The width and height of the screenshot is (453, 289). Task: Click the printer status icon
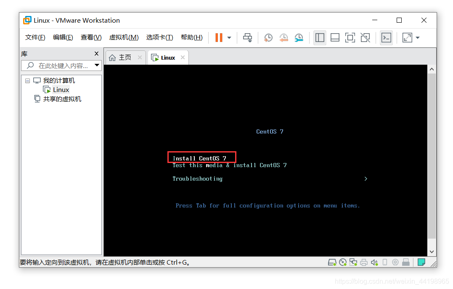click(x=364, y=262)
